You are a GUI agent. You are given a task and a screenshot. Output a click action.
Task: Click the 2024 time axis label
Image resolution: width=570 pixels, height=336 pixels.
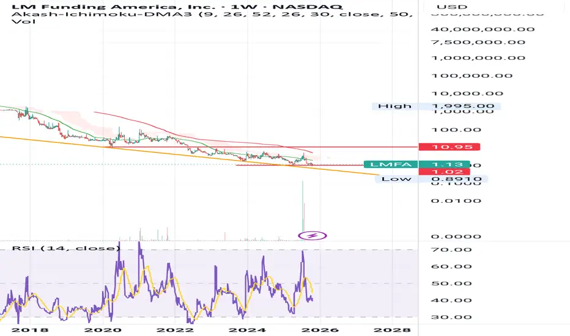tap(247, 330)
